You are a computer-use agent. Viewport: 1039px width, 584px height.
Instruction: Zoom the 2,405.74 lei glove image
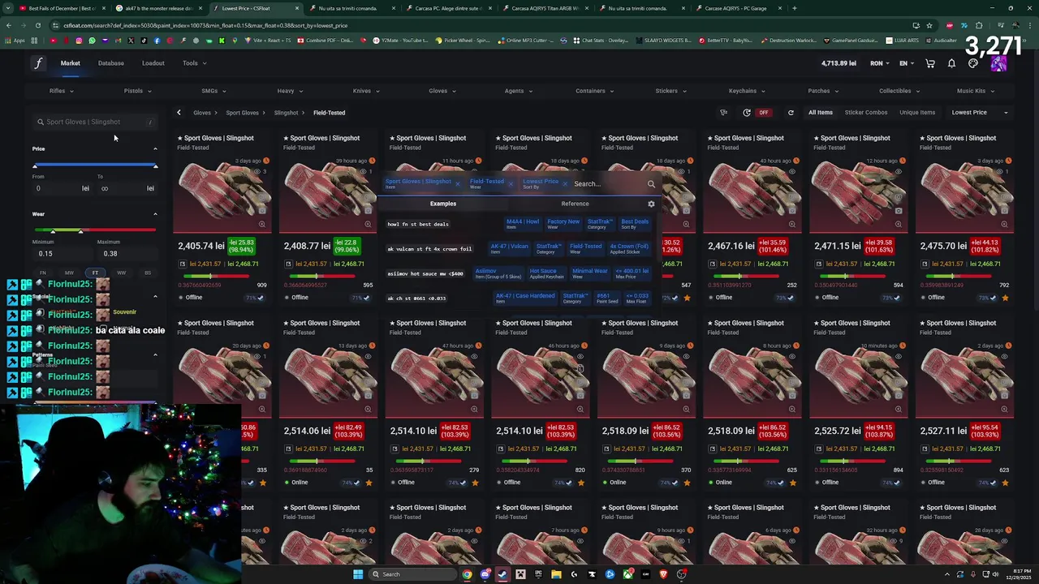point(261,224)
